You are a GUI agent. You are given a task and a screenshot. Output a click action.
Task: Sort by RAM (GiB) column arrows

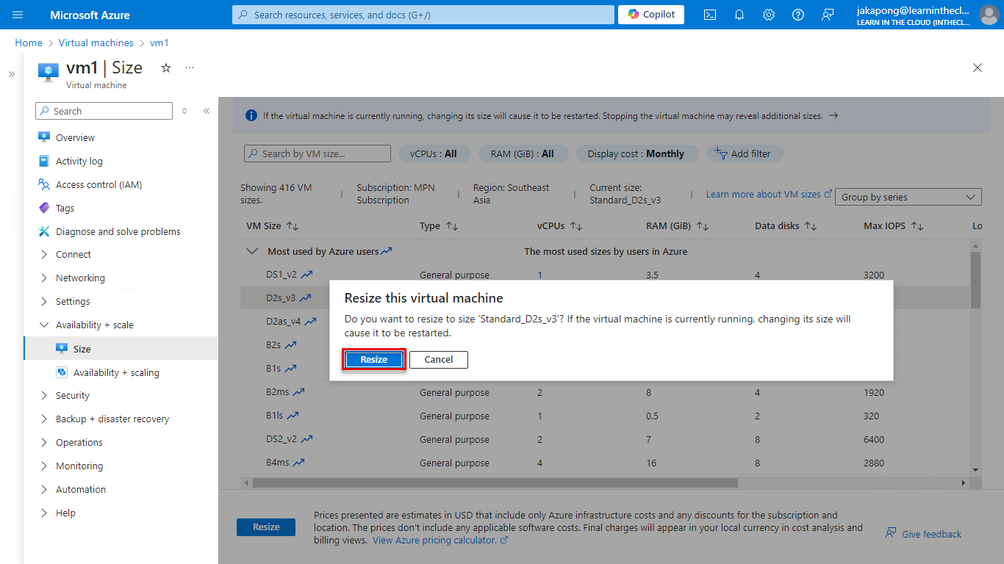point(703,226)
